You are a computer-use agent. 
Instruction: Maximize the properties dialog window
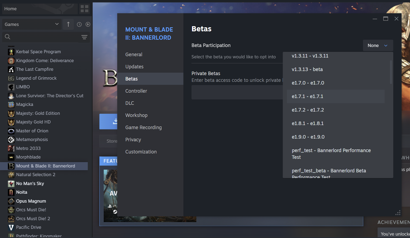point(386,19)
